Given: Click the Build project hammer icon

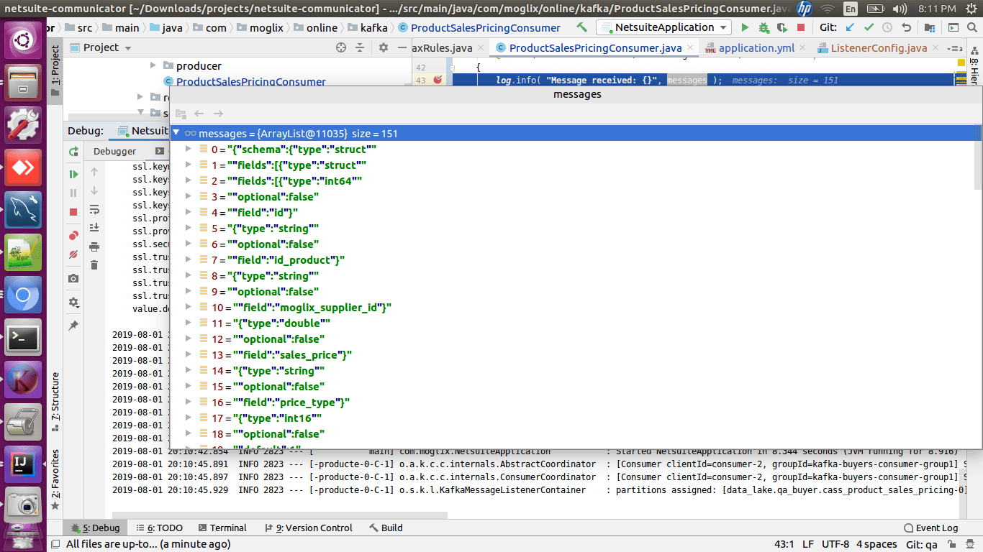Looking at the screenshot, I should point(582,27).
